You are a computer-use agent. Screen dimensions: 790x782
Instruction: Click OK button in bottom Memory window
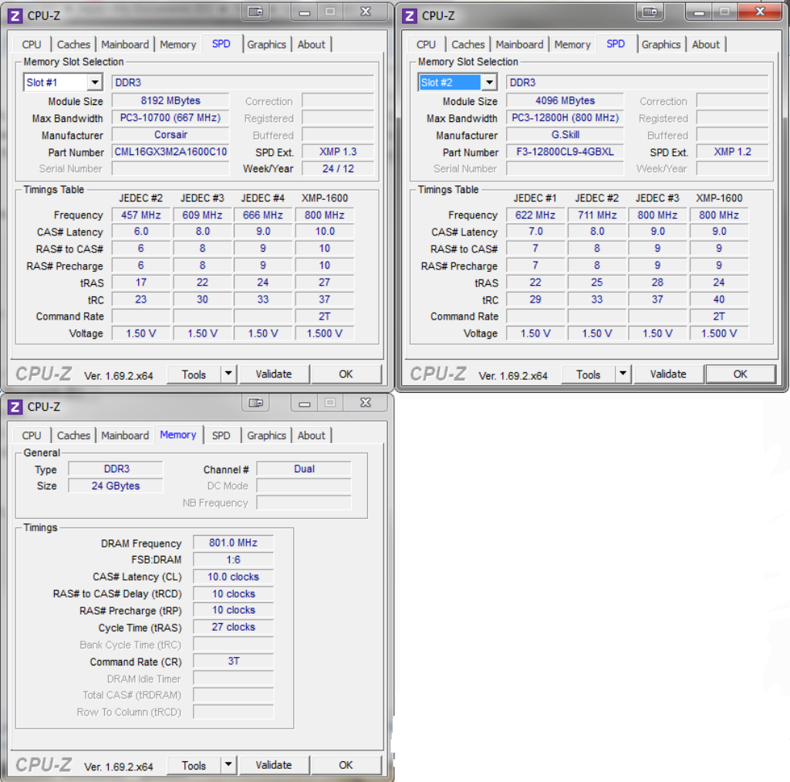(x=346, y=765)
